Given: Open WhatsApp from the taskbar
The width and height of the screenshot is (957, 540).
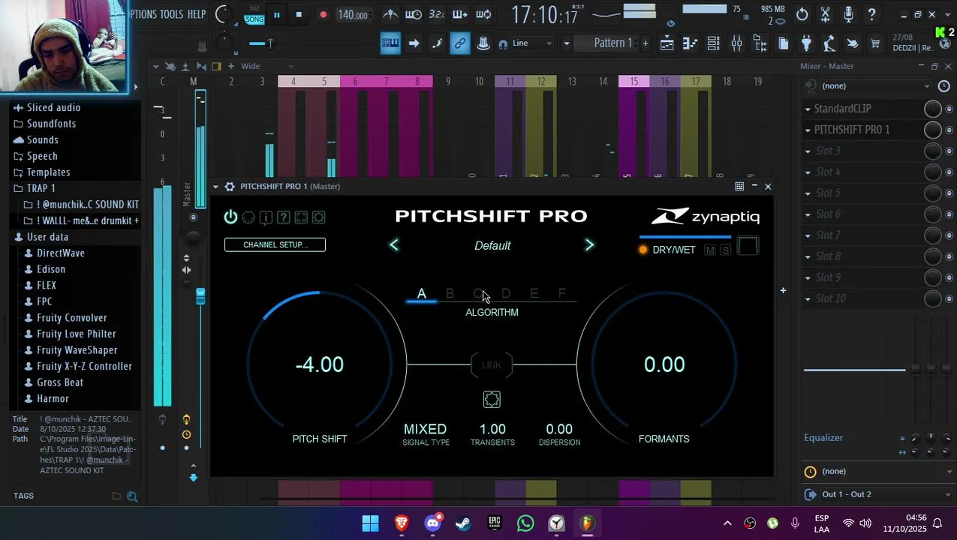Looking at the screenshot, I should (x=525, y=523).
